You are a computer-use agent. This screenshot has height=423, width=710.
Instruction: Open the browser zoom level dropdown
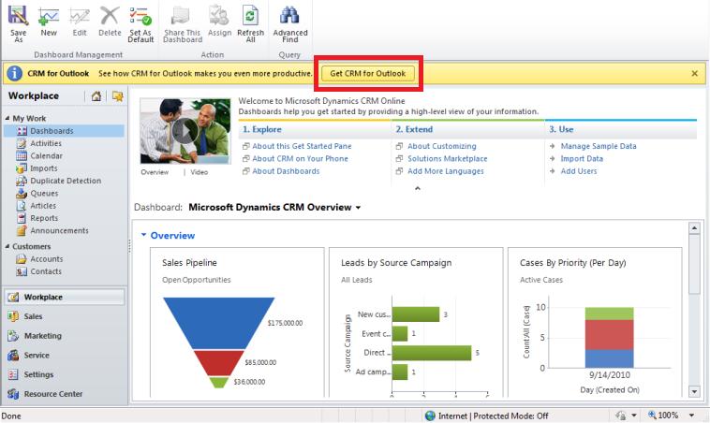pos(694,416)
